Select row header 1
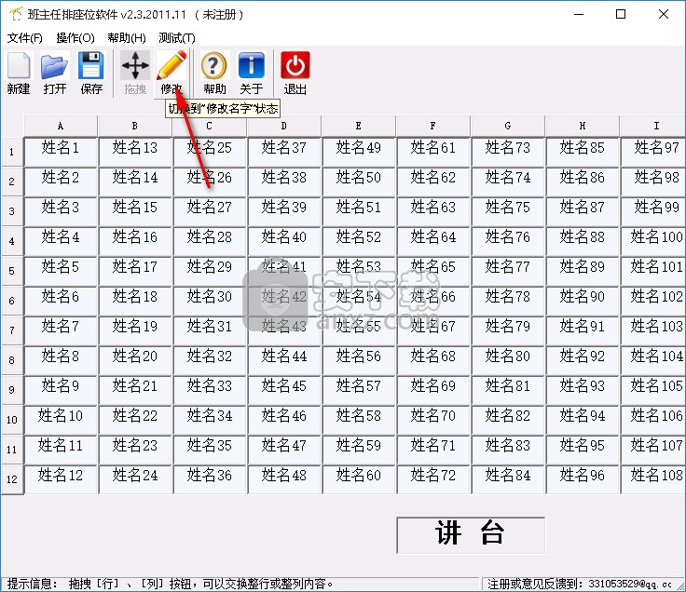Screen dimensions: 686x592 12,152
